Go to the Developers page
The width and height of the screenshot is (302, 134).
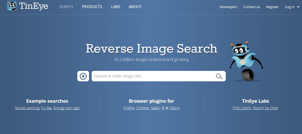[228, 7]
